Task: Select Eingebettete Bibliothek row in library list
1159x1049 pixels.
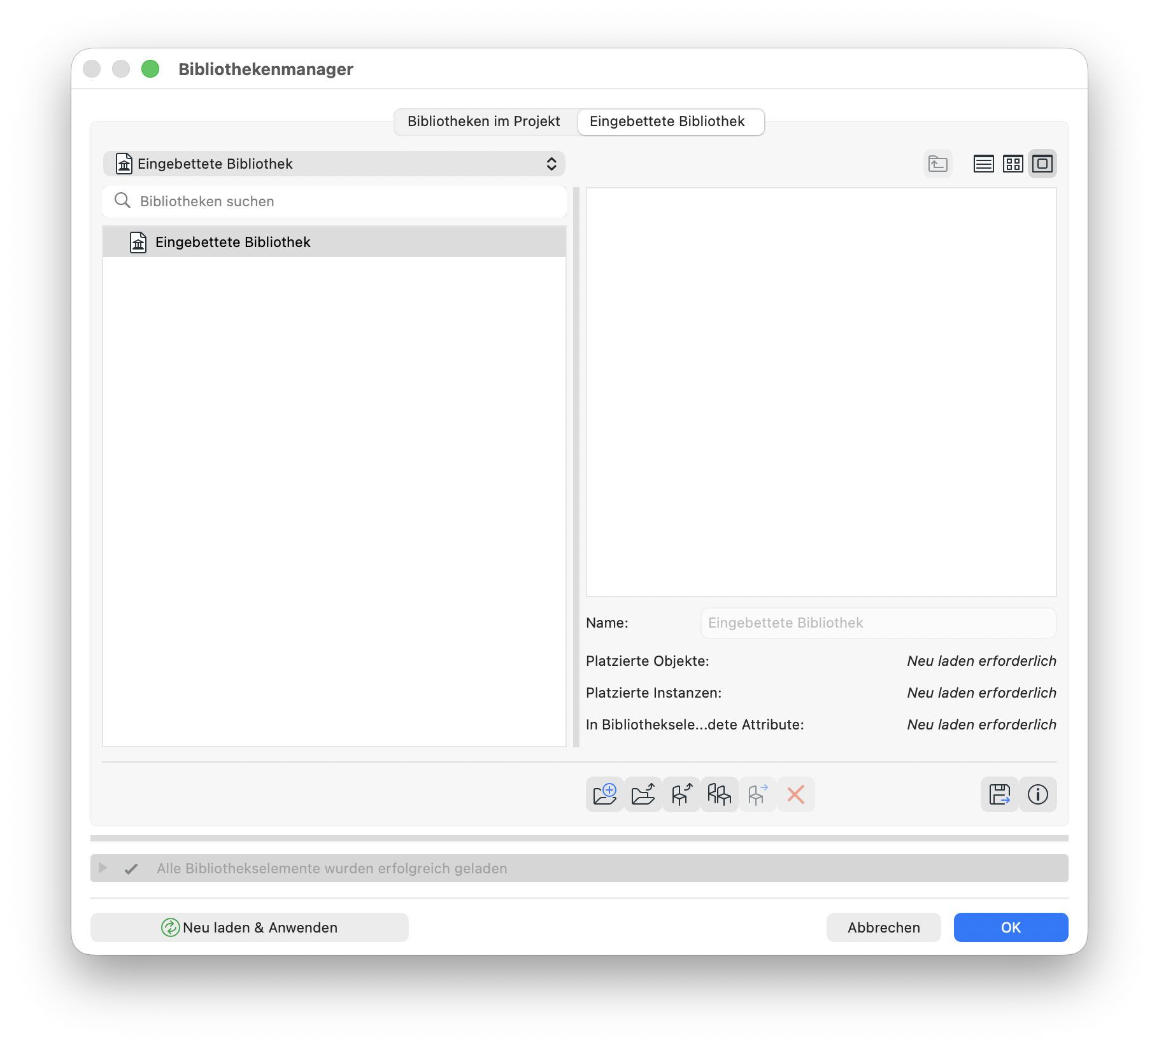Action: point(334,242)
